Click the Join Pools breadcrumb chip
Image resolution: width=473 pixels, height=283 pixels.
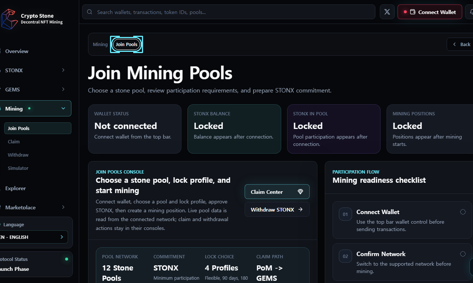coord(127,44)
